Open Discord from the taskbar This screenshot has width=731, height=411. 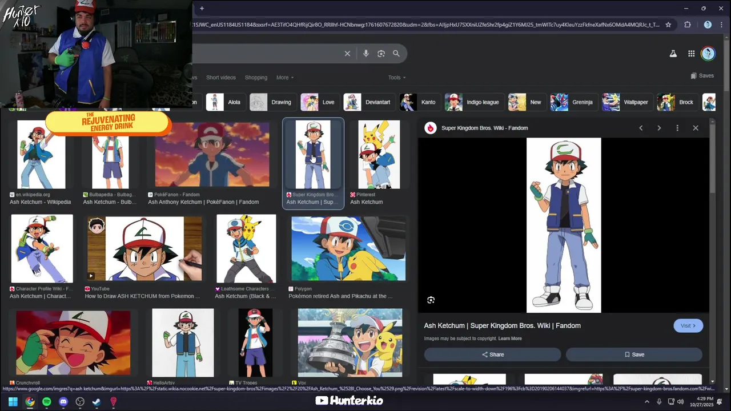[x=63, y=401]
